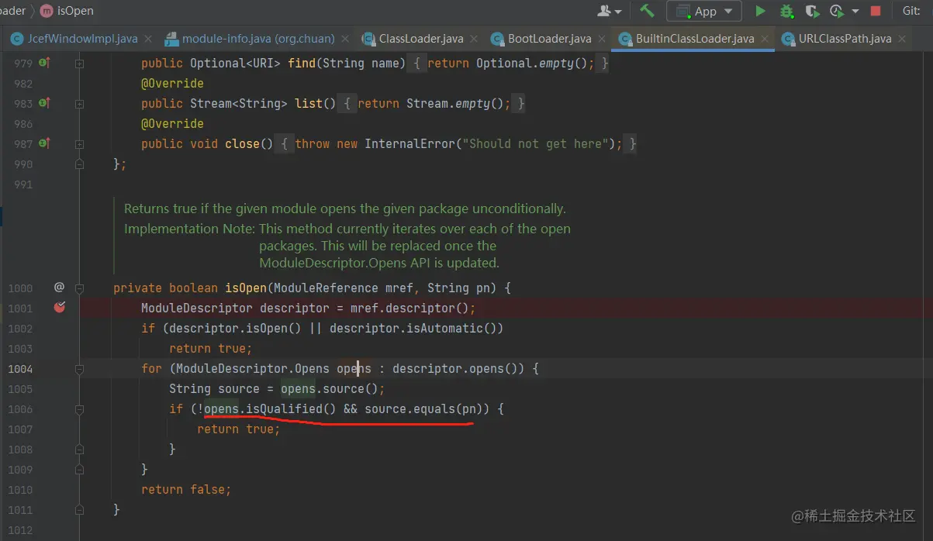Screen dimensions: 933x541
Task: Click opens.source() on line 1005
Action: pos(330,388)
